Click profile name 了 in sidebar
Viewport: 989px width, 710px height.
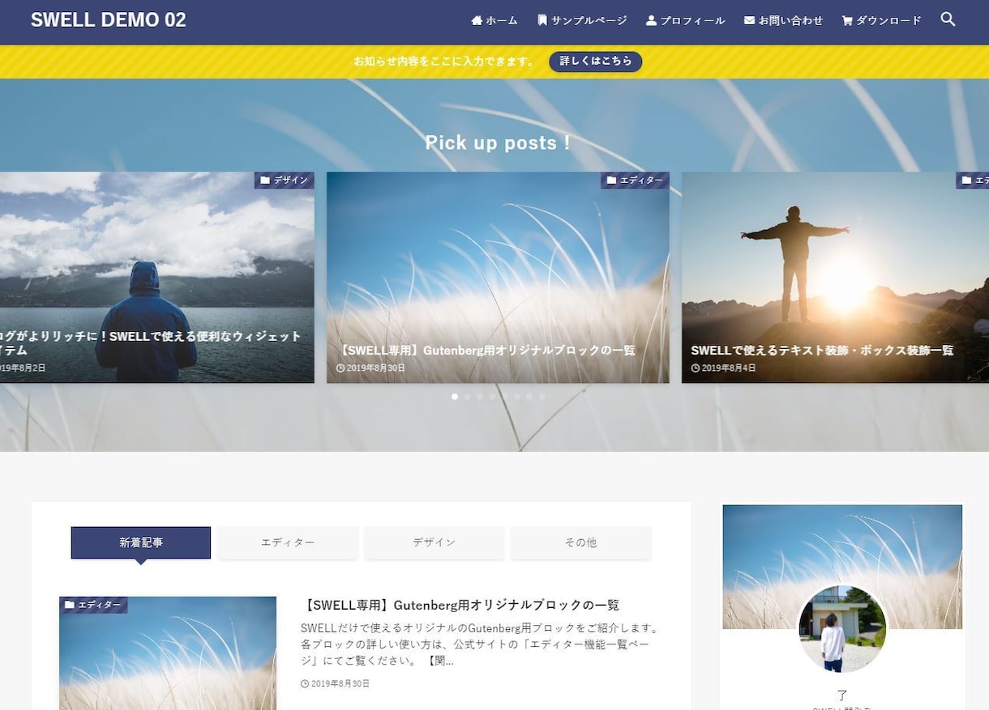tap(842, 695)
